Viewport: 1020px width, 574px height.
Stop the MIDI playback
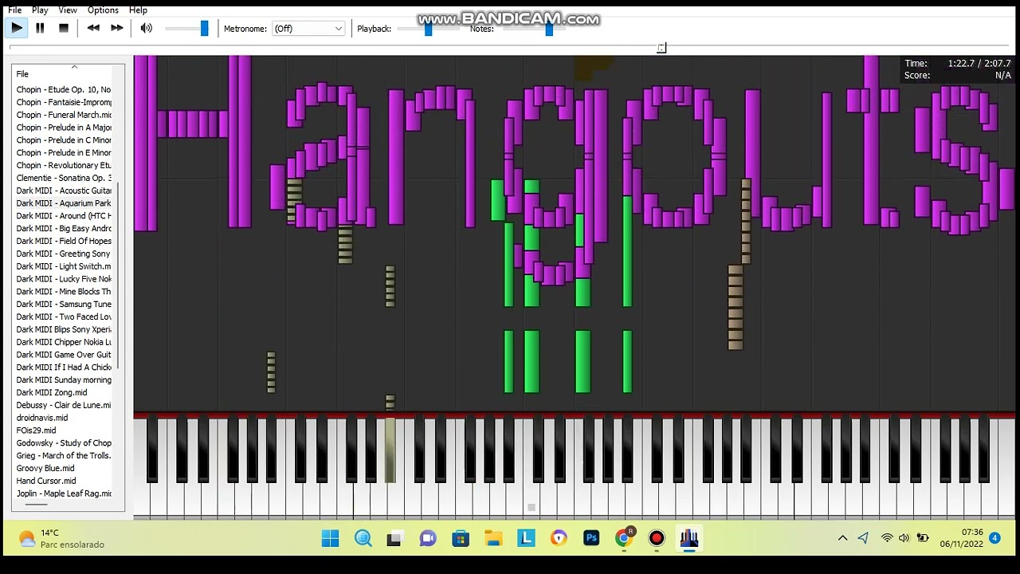coord(64,28)
